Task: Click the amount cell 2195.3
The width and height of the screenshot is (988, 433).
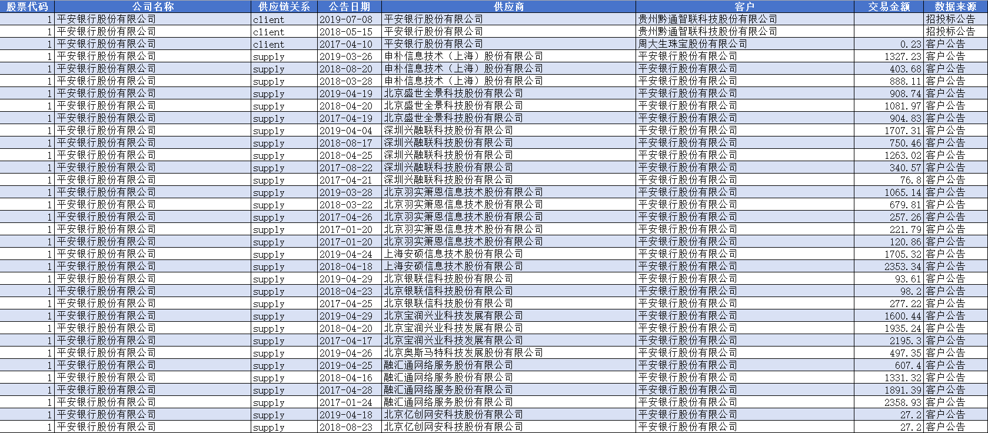Action: [905, 341]
